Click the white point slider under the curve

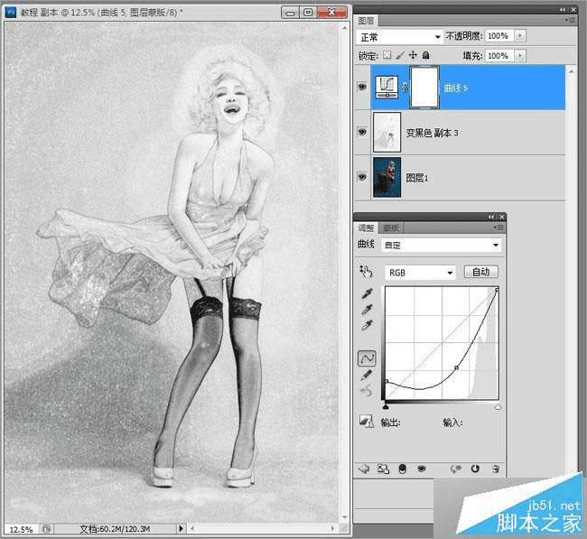[x=498, y=407]
